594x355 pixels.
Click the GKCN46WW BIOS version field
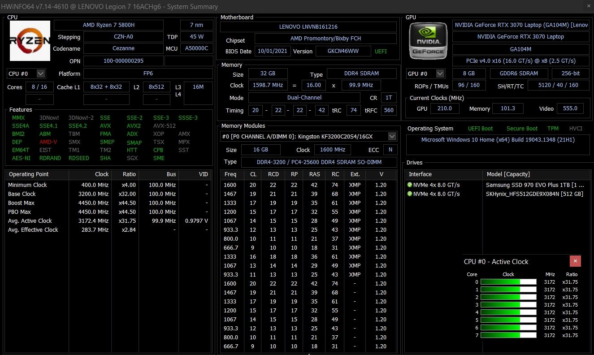click(x=343, y=51)
